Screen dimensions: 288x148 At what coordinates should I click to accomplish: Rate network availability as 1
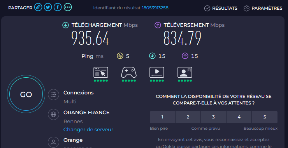[162, 117]
